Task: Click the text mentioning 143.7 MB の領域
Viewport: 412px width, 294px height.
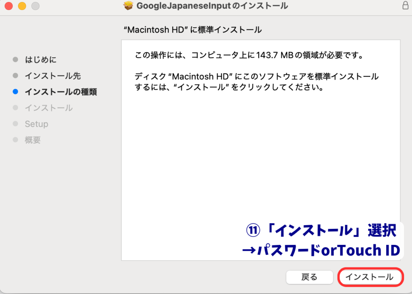Action: [249, 55]
